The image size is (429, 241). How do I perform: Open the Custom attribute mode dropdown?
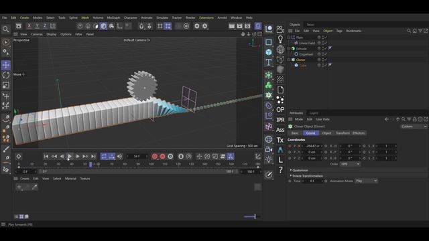click(x=414, y=127)
